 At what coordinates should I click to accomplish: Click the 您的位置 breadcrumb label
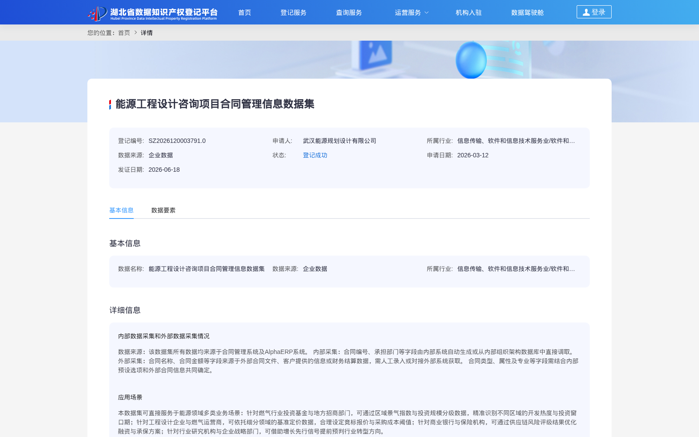pos(101,33)
